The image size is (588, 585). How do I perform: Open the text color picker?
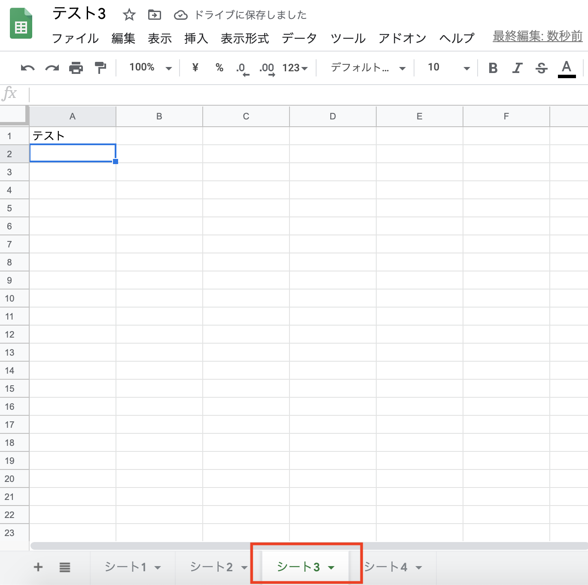click(x=567, y=68)
